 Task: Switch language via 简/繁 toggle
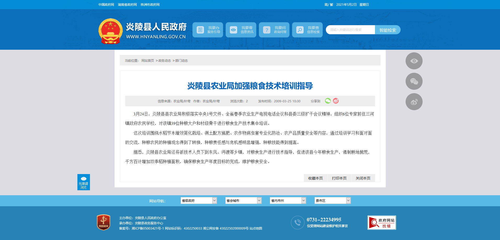click(x=328, y=5)
